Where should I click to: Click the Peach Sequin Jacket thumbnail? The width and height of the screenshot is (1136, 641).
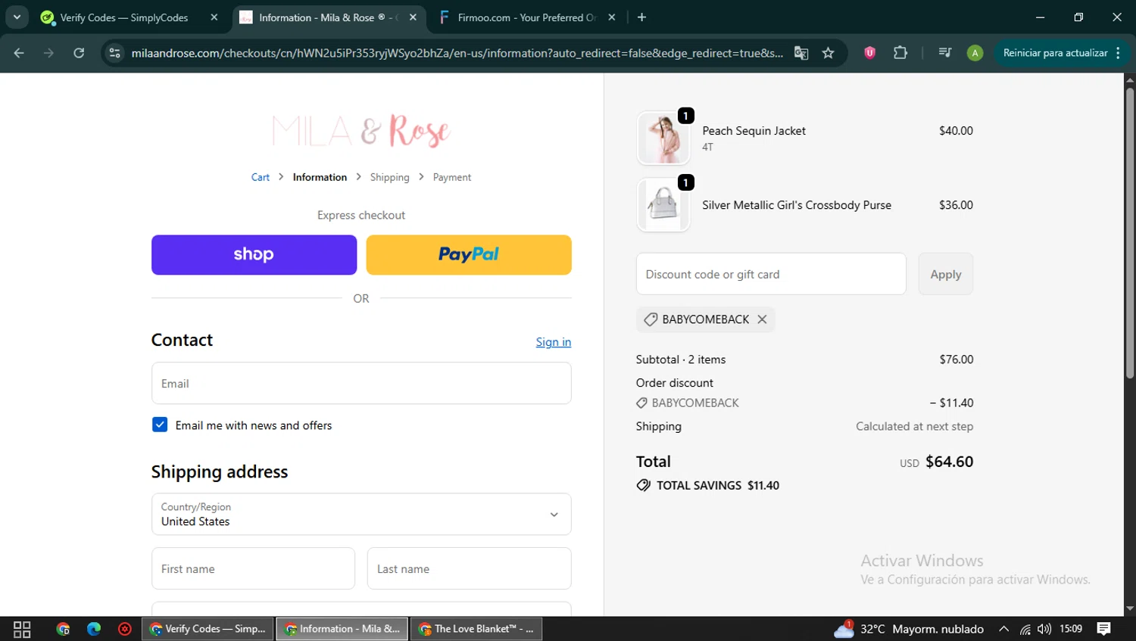tap(663, 138)
